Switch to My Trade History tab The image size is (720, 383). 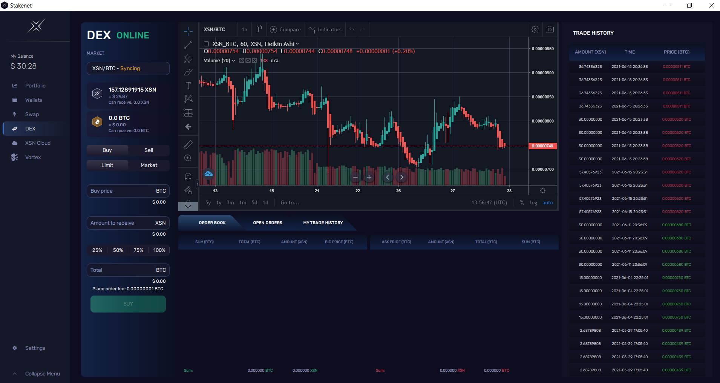[323, 223]
